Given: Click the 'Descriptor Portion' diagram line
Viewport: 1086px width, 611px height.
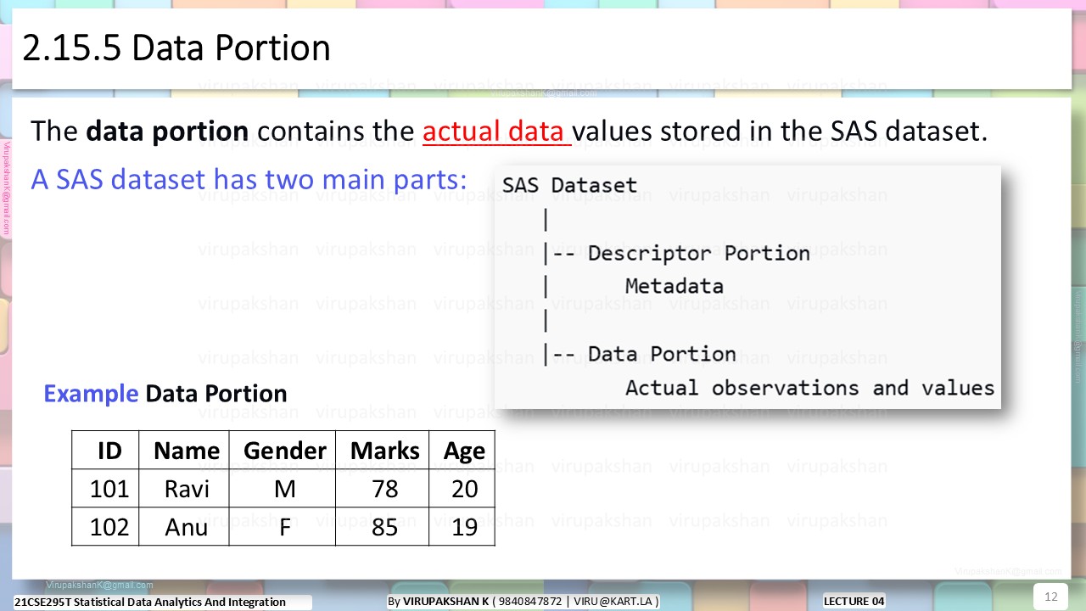Looking at the screenshot, I should click(x=698, y=253).
